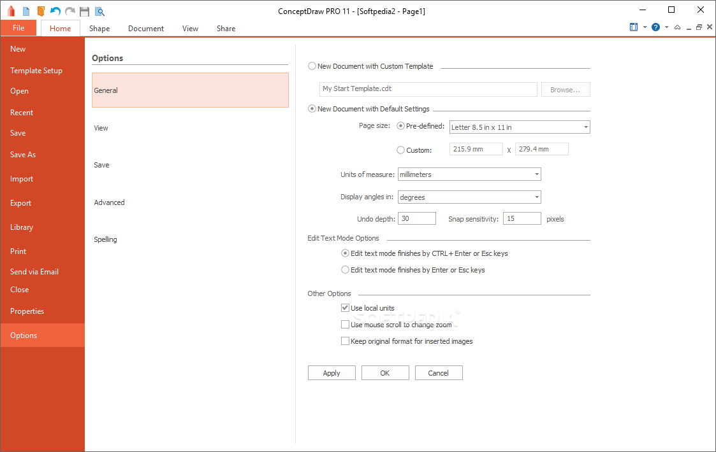Click the floppy disk save icon
This screenshot has width=716, height=452.
pyautogui.click(x=84, y=11)
